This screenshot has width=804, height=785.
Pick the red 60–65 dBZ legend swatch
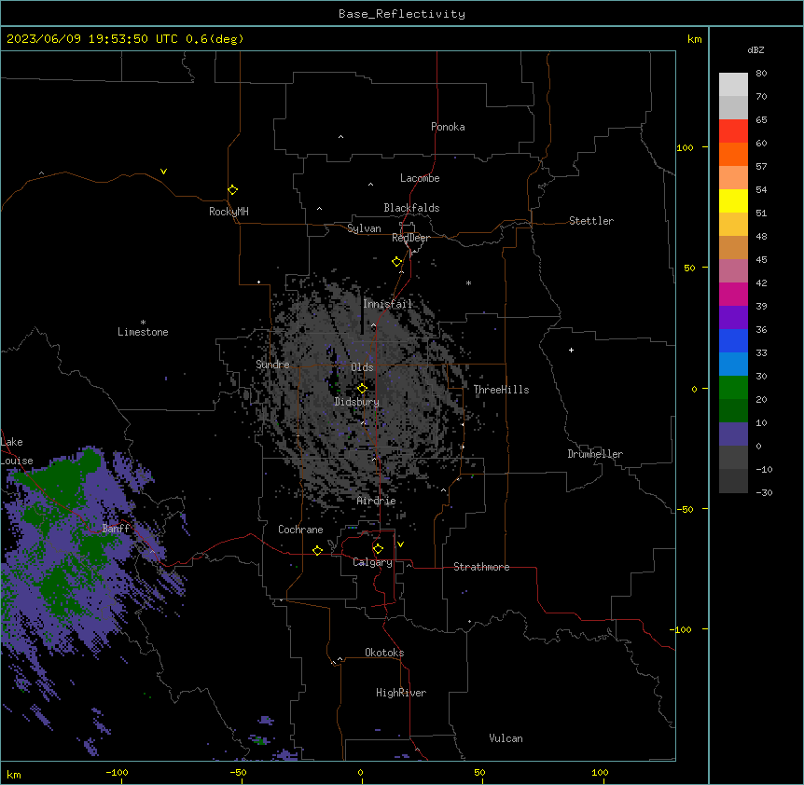tap(733, 131)
